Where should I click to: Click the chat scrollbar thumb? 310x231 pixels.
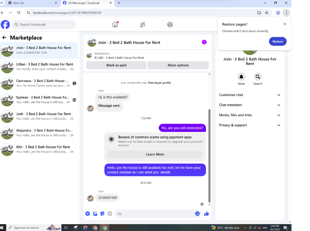(x=209, y=155)
